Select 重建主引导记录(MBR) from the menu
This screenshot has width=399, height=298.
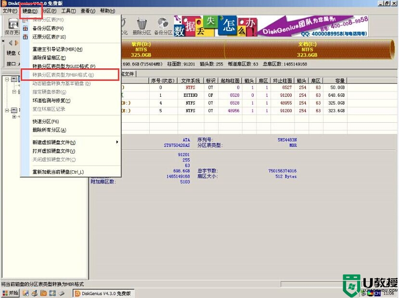57,50
